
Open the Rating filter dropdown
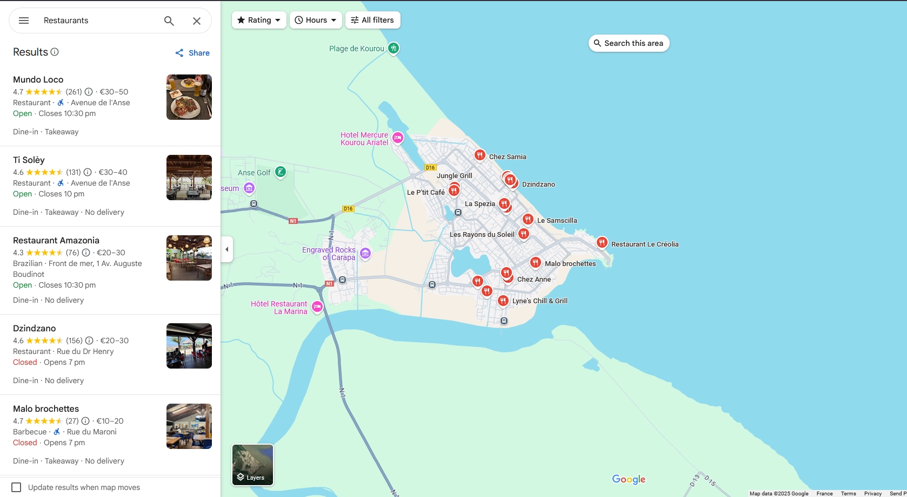(x=258, y=20)
